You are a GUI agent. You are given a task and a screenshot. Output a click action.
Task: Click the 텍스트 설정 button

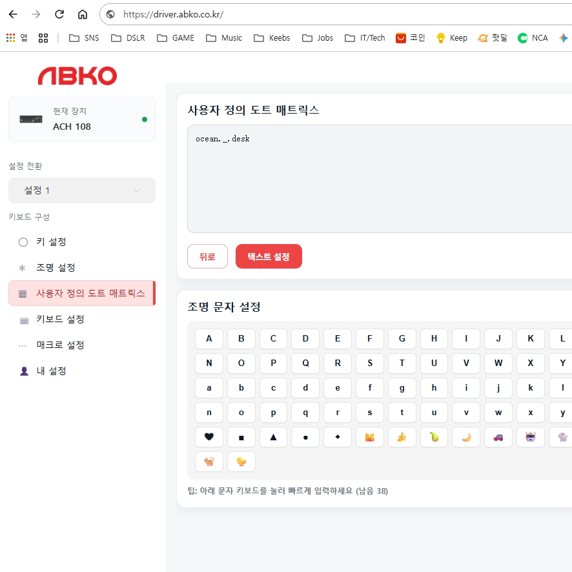[x=269, y=256]
